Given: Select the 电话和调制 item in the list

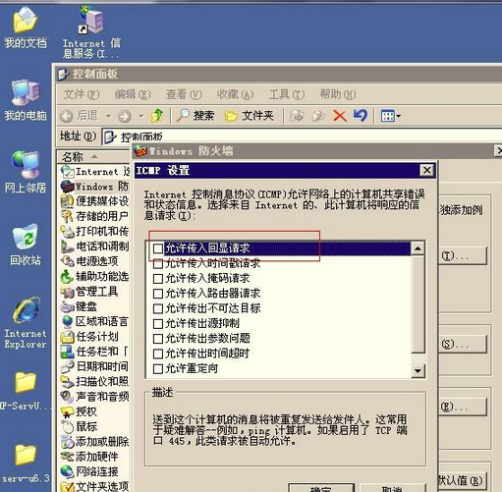Looking at the screenshot, I should click(x=95, y=246).
